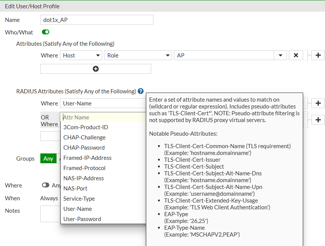Expand the Role attribute dropdown
This screenshot has width=325, height=246.
pos(138,56)
